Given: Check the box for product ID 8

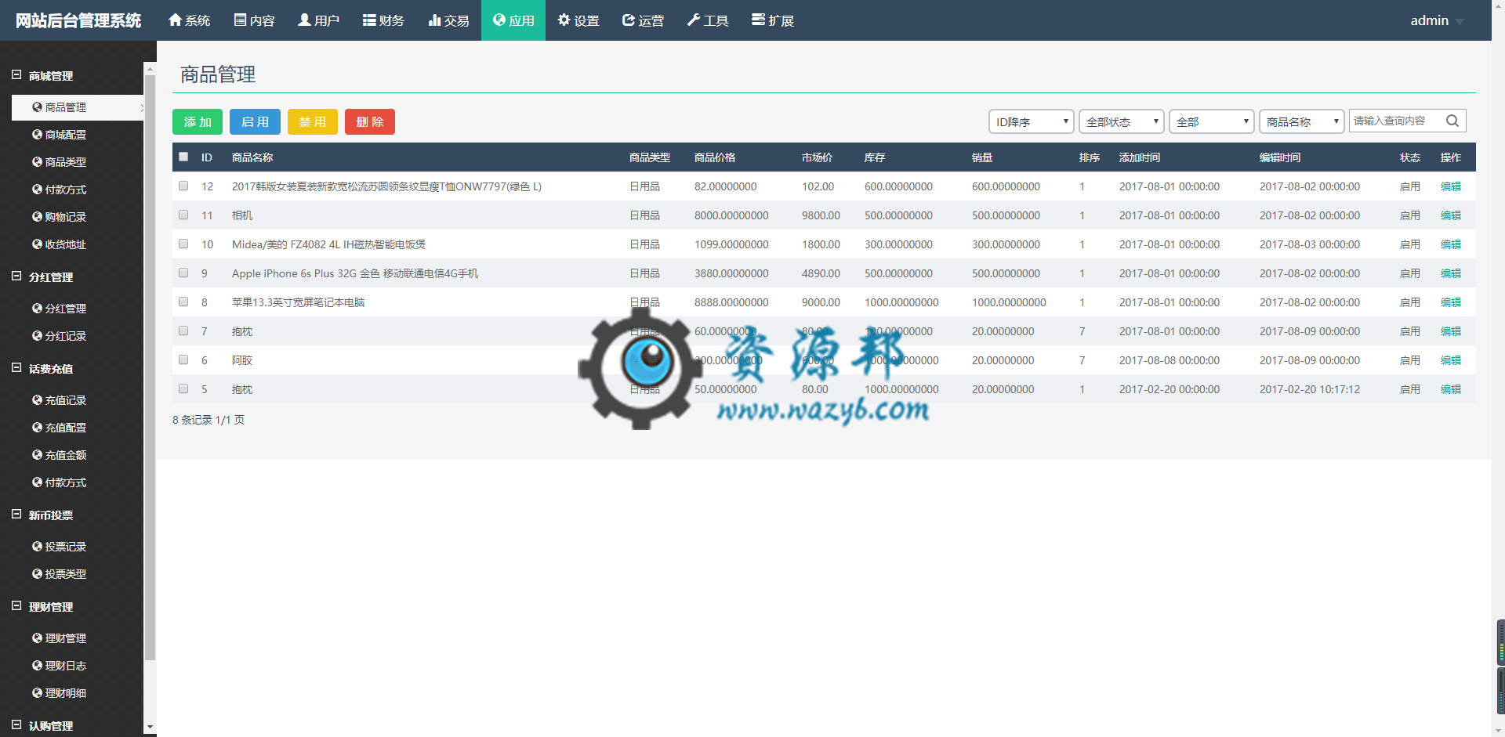Looking at the screenshot, I should 183,302.
